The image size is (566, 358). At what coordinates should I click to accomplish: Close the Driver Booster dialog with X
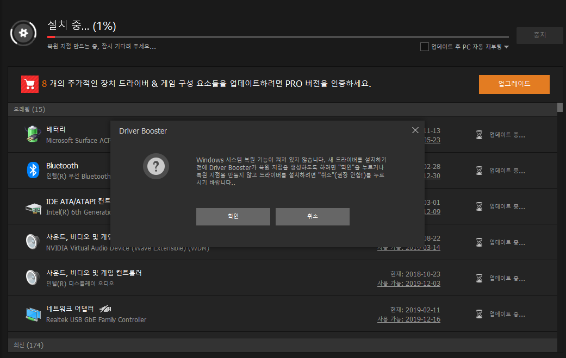tap(415, 130)
